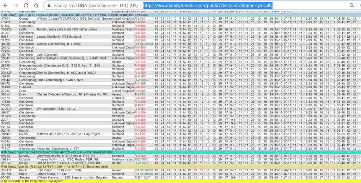The width and height of the screenshot is (361, 183).
Task: Select kit number 83065
Action: (x=6, y=178)
